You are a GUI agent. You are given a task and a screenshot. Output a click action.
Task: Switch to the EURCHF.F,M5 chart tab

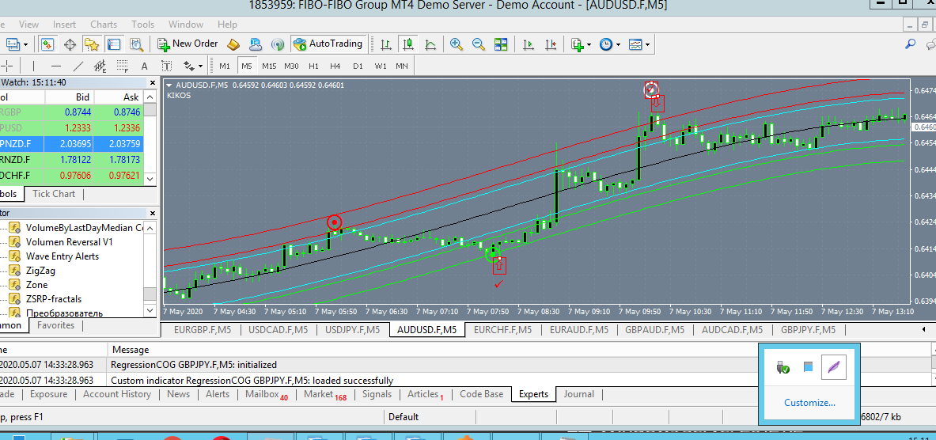(x=502, y=330)
